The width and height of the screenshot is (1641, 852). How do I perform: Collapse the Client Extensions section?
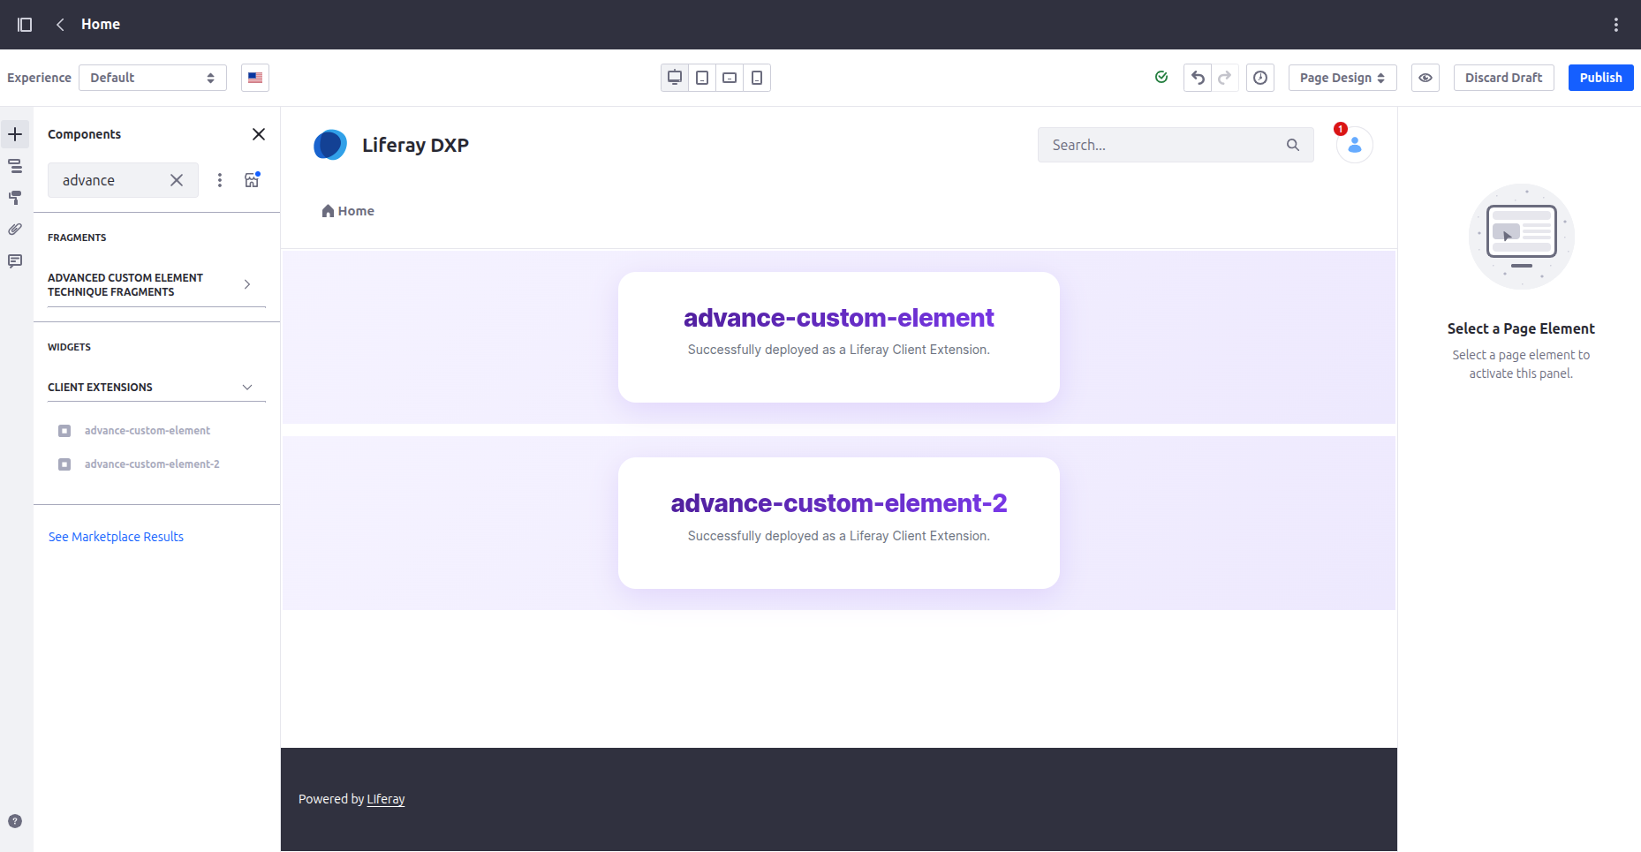pyautogui.click(x=156, y=388)
